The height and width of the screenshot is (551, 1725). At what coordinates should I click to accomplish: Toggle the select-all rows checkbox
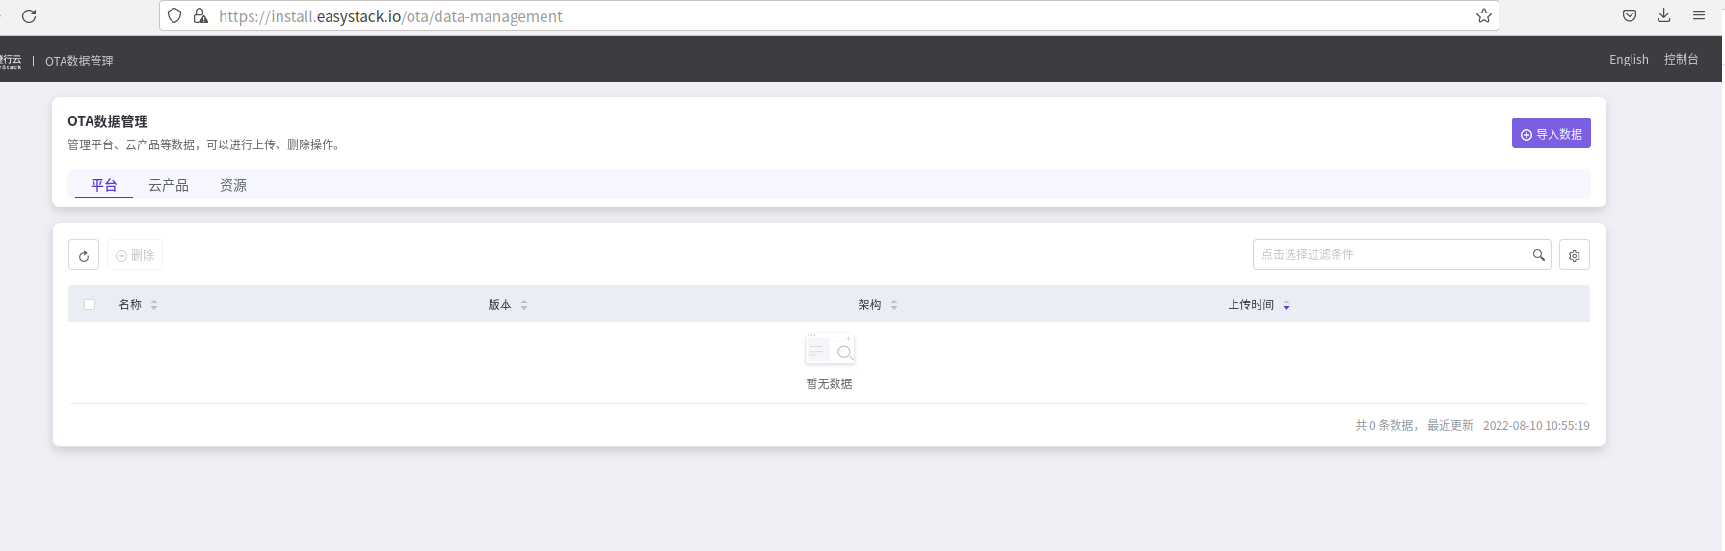click(x=90, y=304)
